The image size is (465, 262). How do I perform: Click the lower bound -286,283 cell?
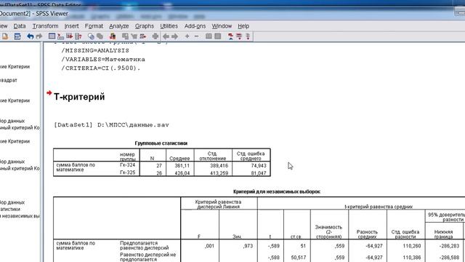449,246
